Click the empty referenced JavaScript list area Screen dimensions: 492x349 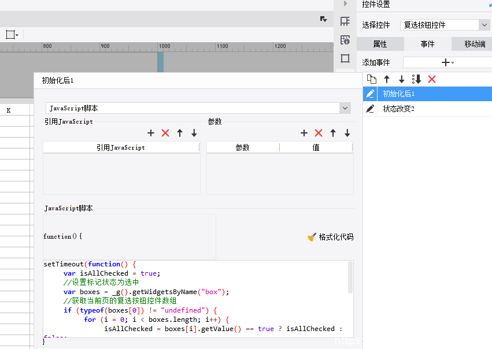pyautogui.click(x=122, y=174)
